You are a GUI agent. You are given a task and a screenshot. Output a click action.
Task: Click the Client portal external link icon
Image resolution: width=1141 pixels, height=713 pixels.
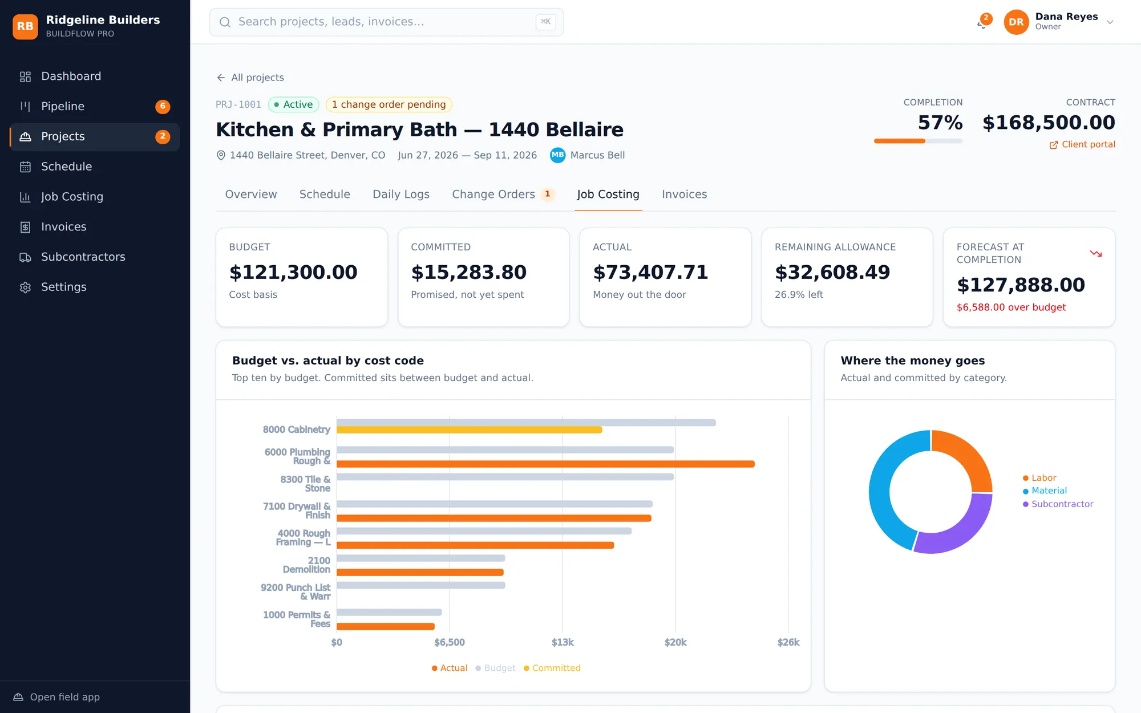pyautogui.click(x=1054, y=145)
